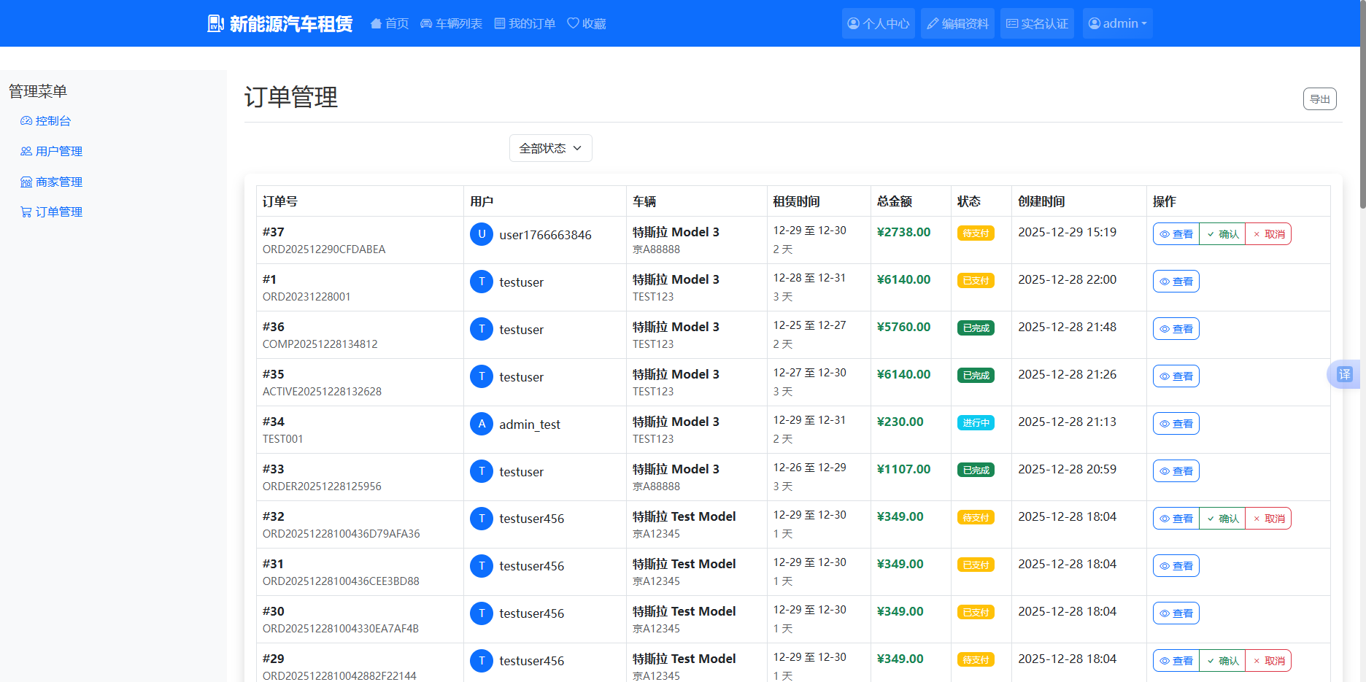This screenshot has width=1366, height=682.
Task: Click amount ¥1107.00
Action: tap(903, 469)
